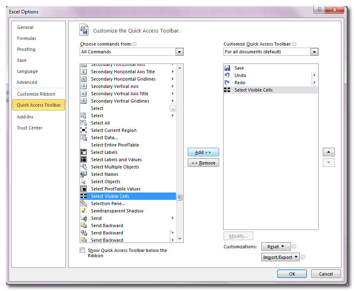Click the Select Multiple Objects icon

pyautogui.click(x=84, y=167)
